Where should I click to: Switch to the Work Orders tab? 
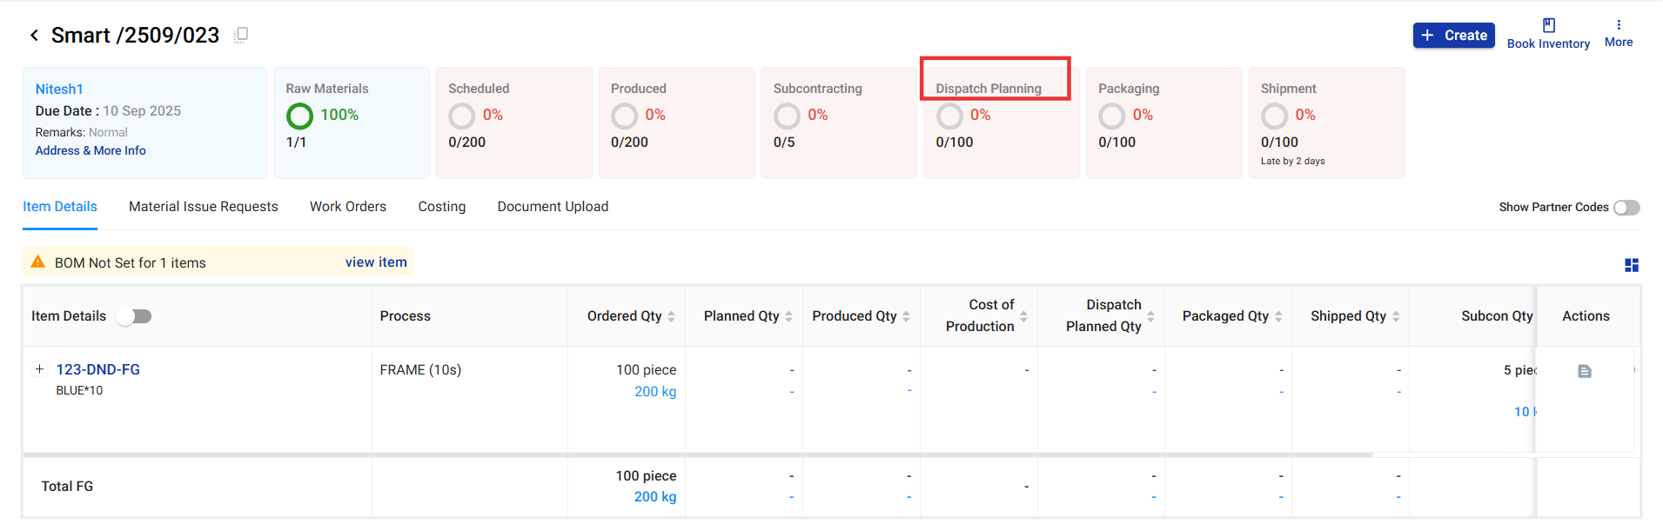click(x=347, y=207)
